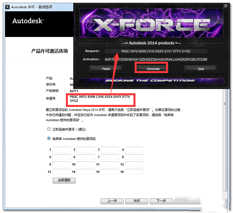Click activation code box 7
233x213 pixels.
point(110,157)
